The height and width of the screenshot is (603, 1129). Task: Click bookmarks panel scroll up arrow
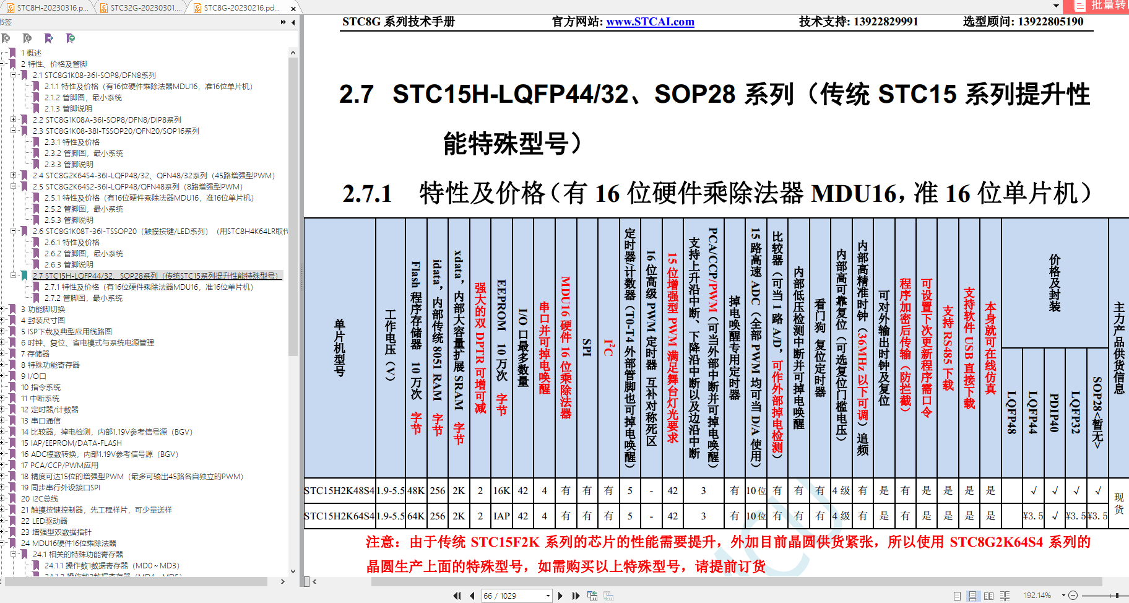[x=293, y=53]
